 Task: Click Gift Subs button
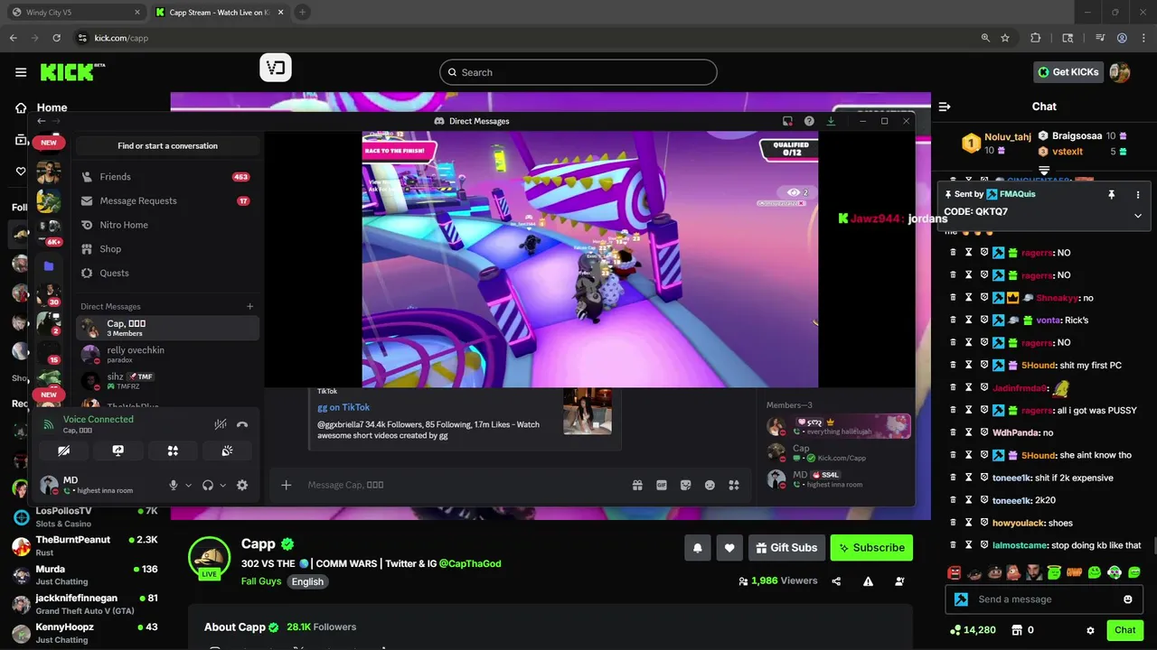(785, 548)
